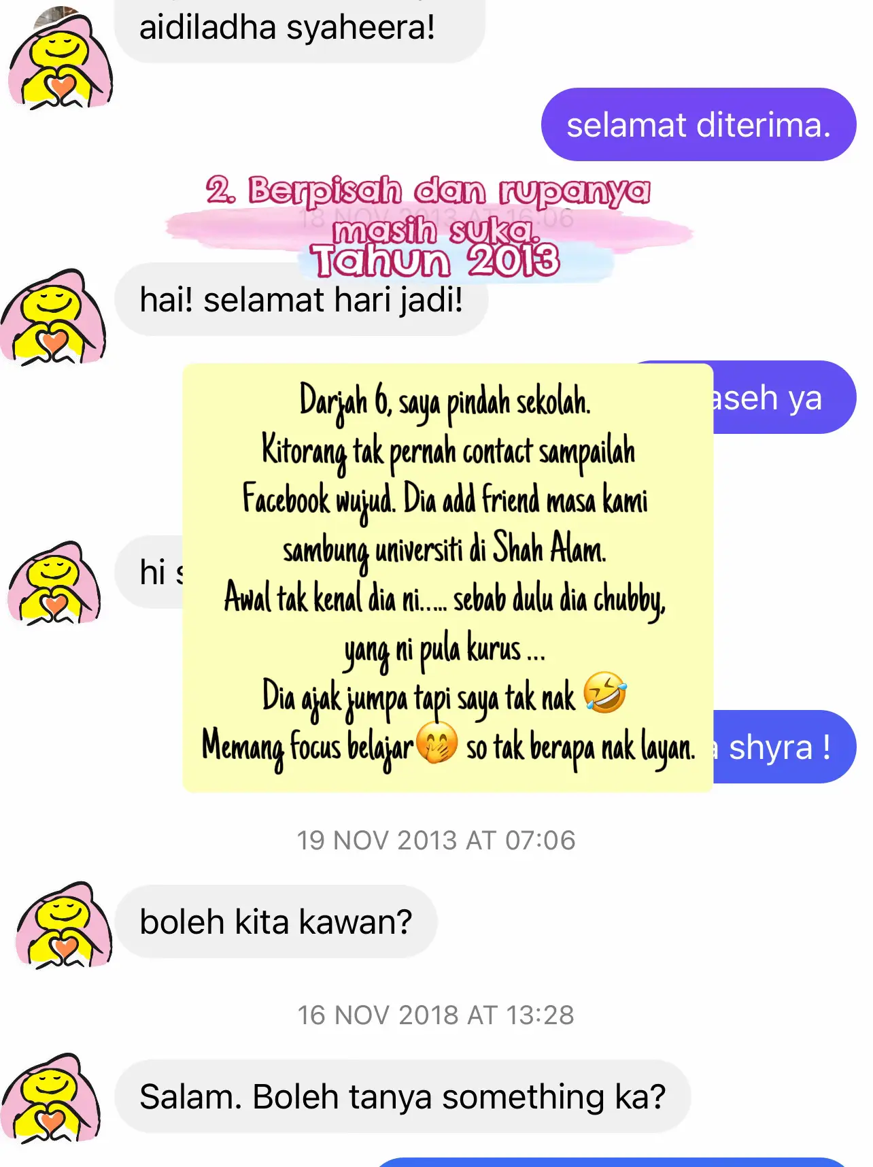Viewport: 873px width, 1167px height.
Task: Tap the '2. Berpisah dan rupanya' heading overlay
Action: click(x=428, y=190)
